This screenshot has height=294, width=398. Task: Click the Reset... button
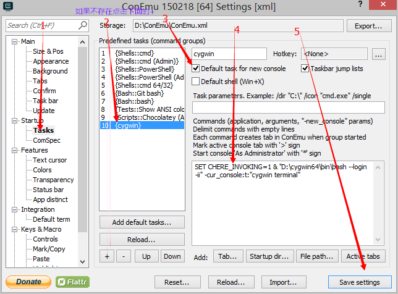pyautogui.click(x=177, y=282)
